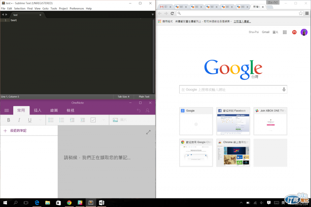Click Chrome address bar
The image size is (311, 207).
click(239, 13)
